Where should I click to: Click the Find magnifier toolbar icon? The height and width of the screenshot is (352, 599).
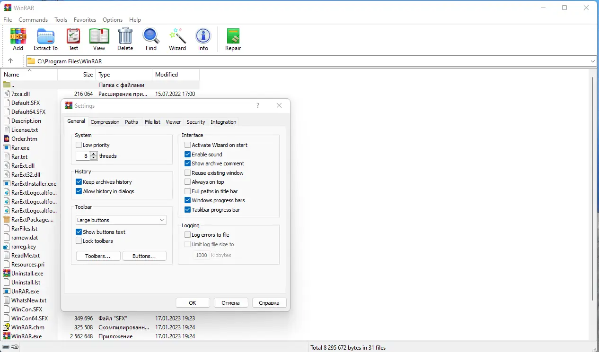[151, 36]
